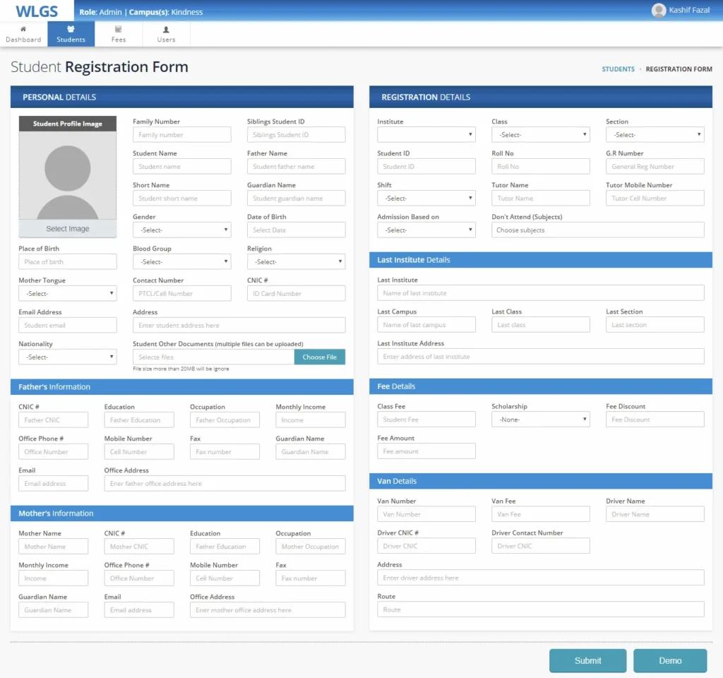The height and width of the screenshot is (678, 723).
Task: Expand the Admission Based on dropdown
Action: [x=426, y=230]
